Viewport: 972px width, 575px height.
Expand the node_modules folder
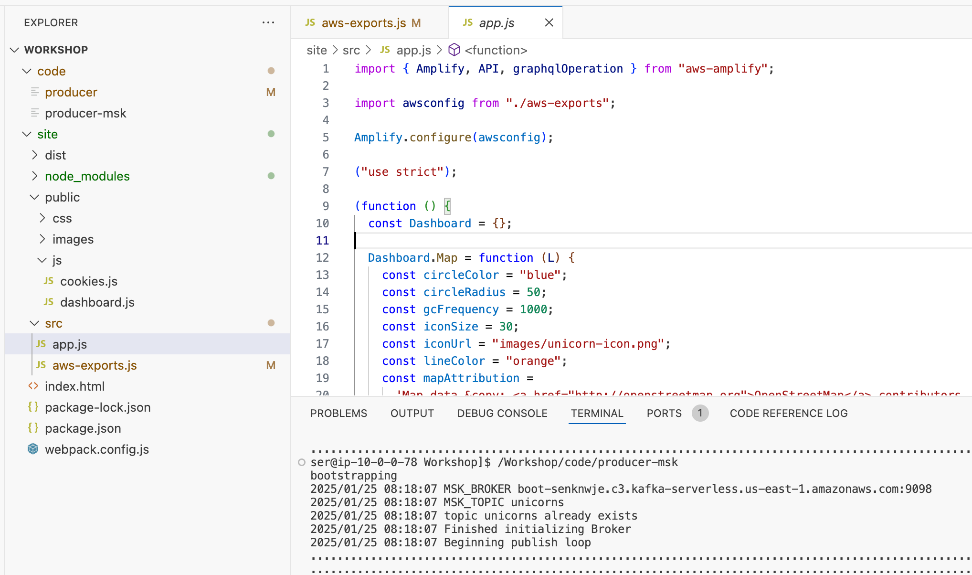pyautogui.click(x=34, y=176)
